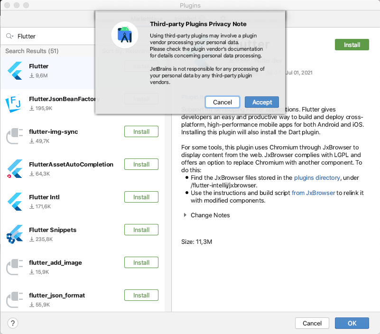Viewport: 380px width, 334px height.
Task: Cancel the privacy note dialog
Action: pos(222,102)
